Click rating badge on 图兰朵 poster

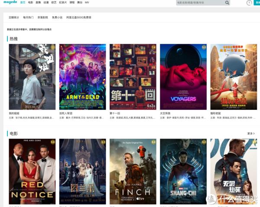(103, 142)
